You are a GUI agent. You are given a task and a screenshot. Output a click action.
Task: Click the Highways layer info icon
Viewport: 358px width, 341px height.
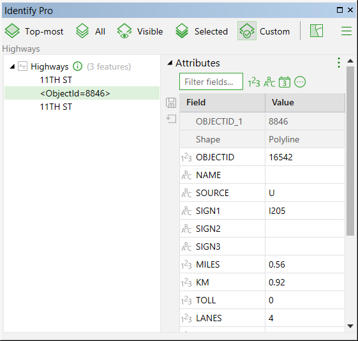pyautogui.click(x=77, y=66)
